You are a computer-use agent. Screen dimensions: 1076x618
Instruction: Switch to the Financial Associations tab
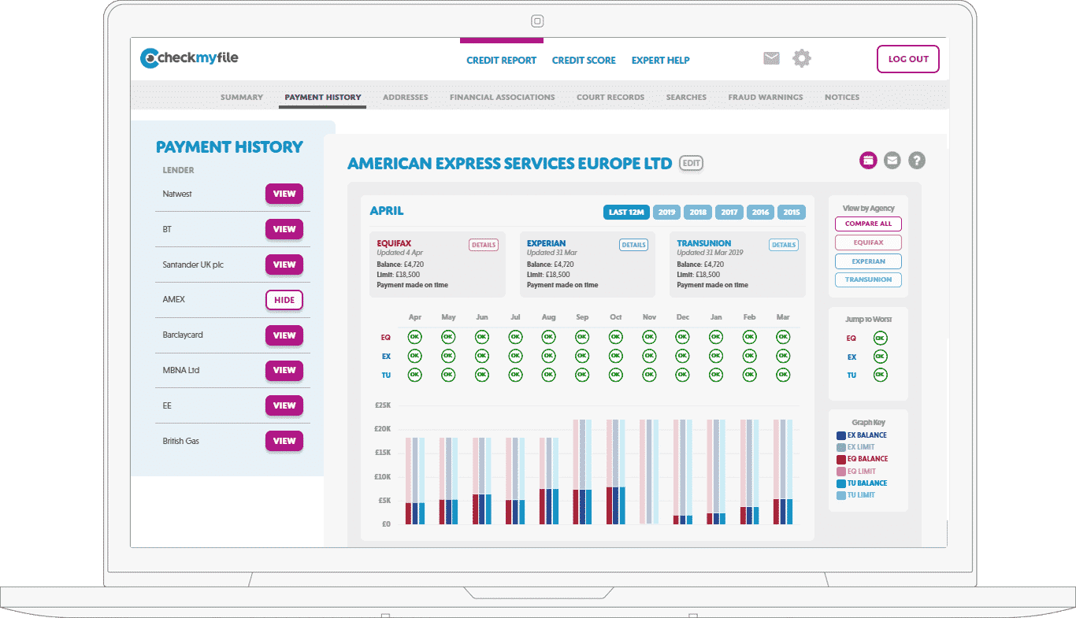click(x=503, y=98)
